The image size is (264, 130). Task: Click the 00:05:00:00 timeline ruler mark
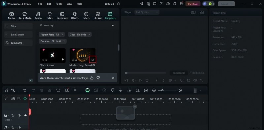coord(65,99)
